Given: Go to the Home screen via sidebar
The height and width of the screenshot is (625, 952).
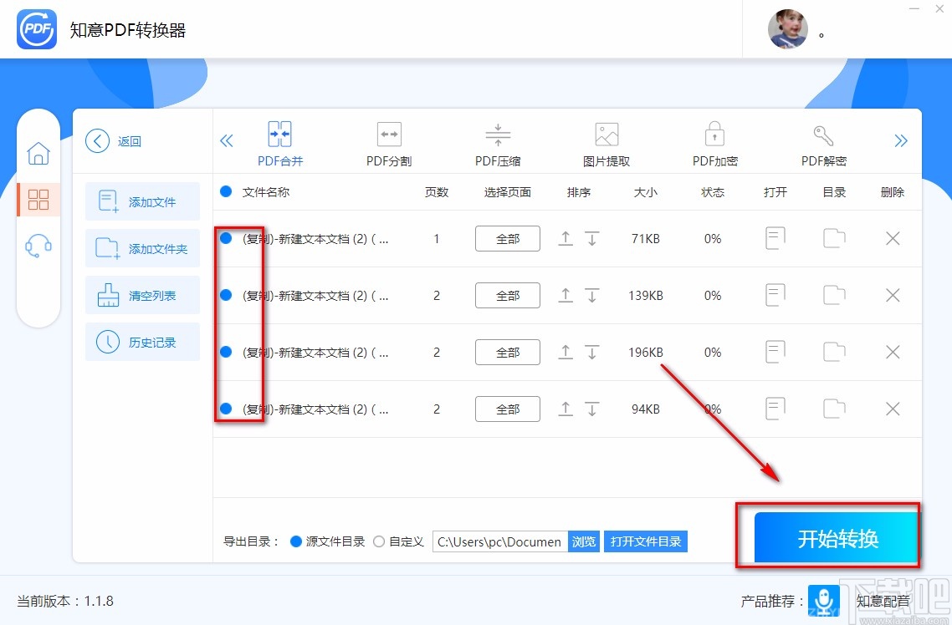Looking at the screenshot, I should pos(38,154).
